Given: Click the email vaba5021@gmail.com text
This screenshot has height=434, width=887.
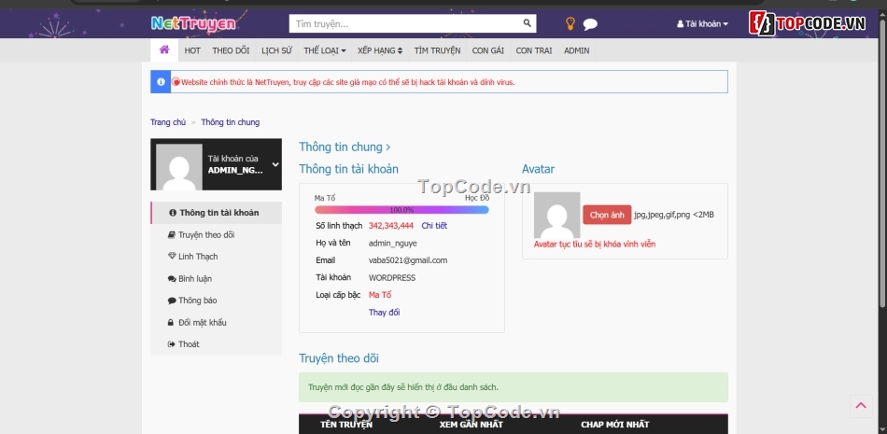Looking at the screenshot, I should [408, 260].
